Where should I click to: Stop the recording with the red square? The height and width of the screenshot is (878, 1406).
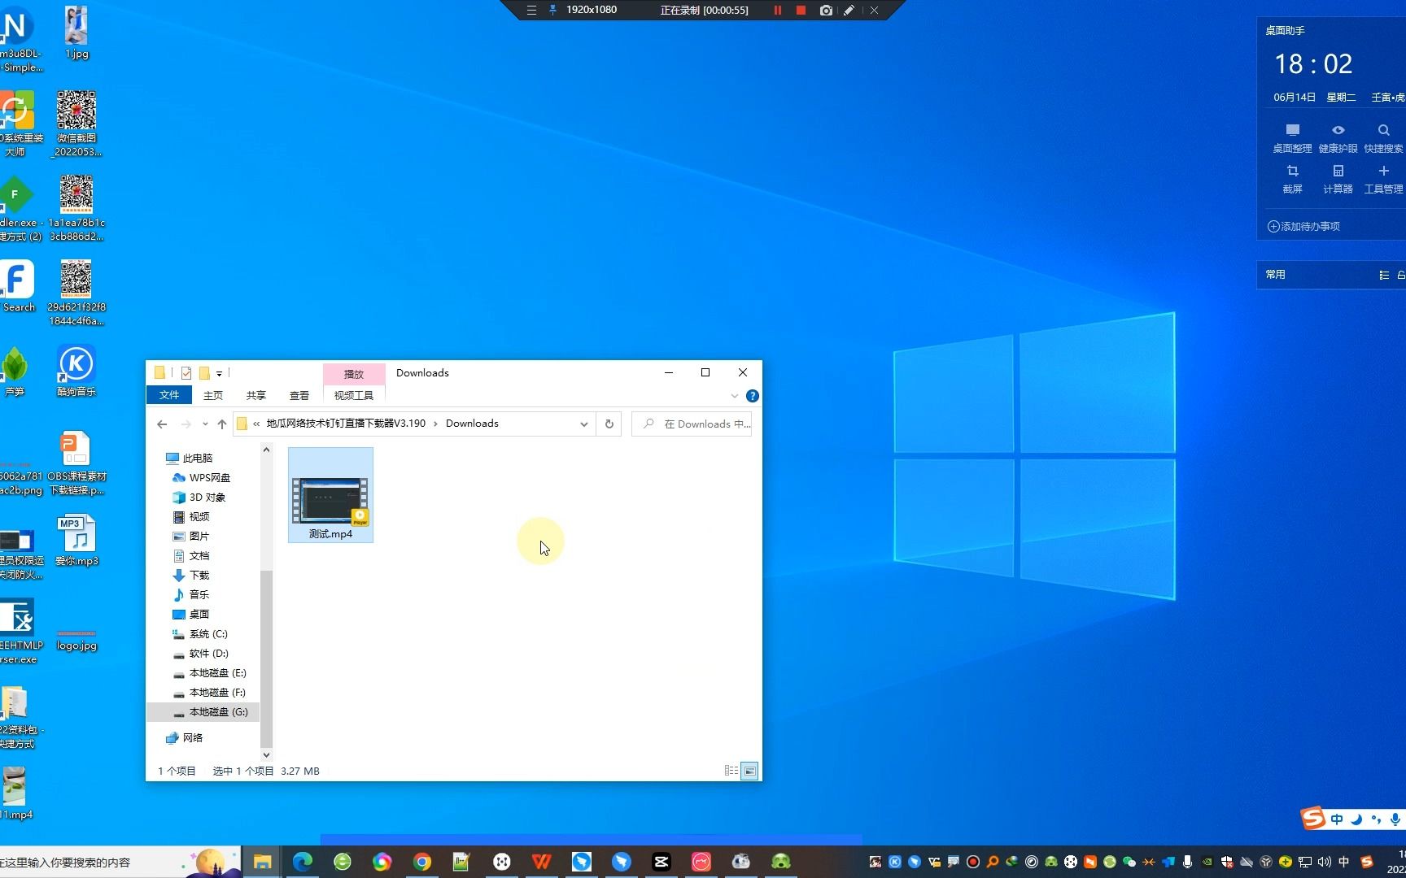pyautogui.click(x=801, y=11)
